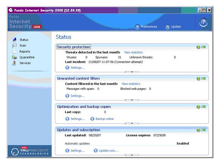The image size is (219, 164).
Task: Click the Spyware count value 31
Action: point(119,57)
